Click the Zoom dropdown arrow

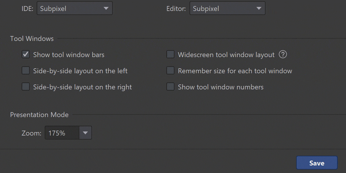point(85,133)
